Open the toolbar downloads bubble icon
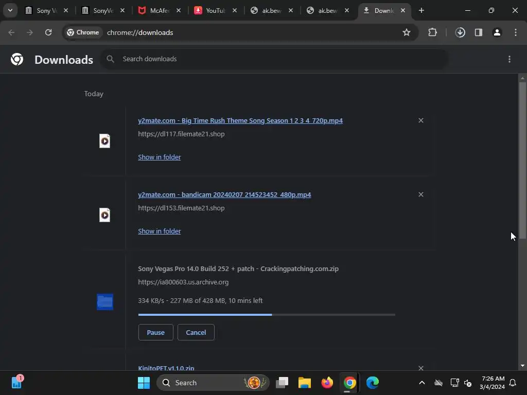Viewport: 527px width, 395px height. coord(460,32)
